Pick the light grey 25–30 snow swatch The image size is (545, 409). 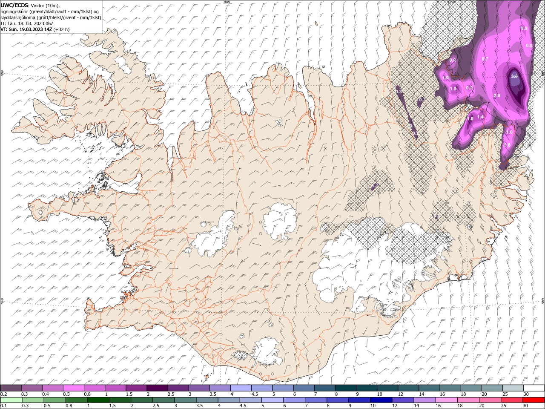(513, 388)
